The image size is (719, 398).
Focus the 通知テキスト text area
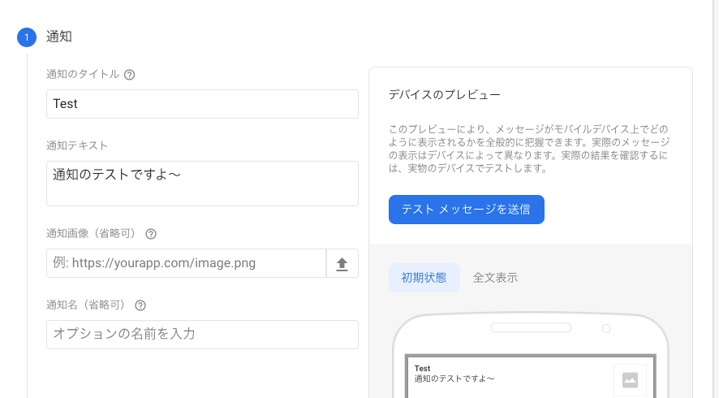click(202, 184)
